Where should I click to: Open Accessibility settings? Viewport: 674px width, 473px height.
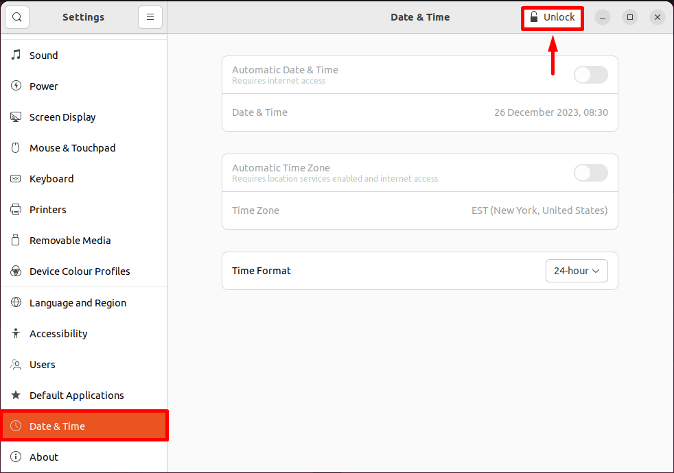84,334
